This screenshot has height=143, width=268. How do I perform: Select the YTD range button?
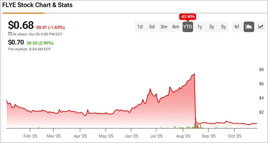tap(188, 27)
